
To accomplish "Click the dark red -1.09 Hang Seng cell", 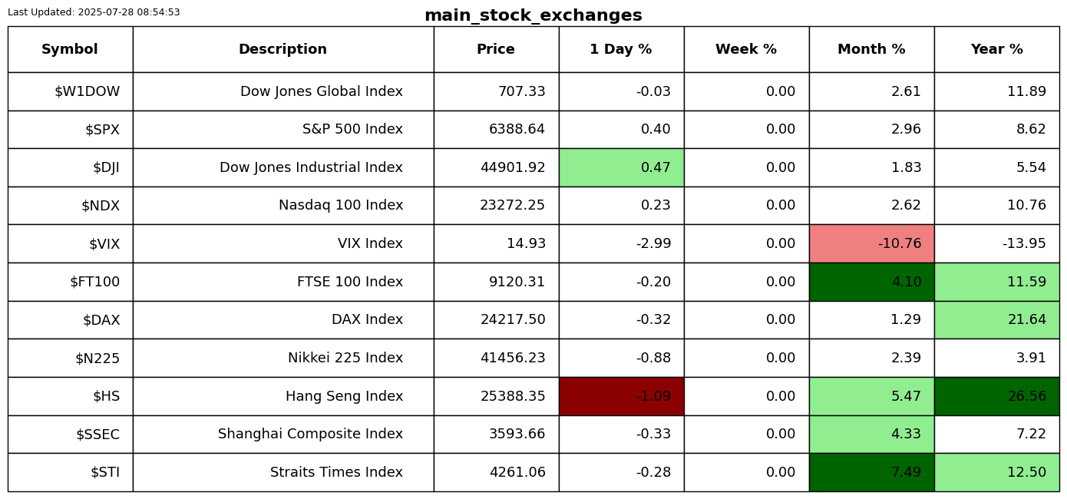I will tap(621, 396).
